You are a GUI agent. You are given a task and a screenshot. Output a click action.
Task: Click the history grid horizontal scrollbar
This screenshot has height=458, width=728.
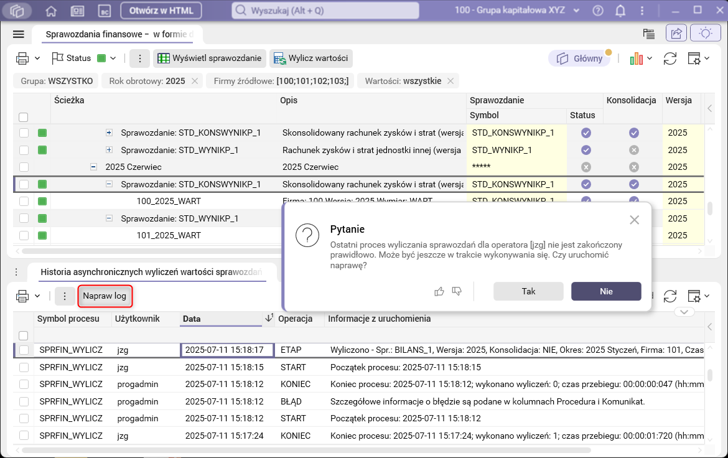[x=306, y=450]
